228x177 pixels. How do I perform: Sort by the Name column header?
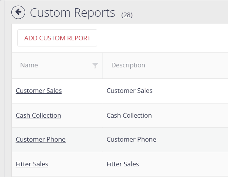[x=29, y=65]
